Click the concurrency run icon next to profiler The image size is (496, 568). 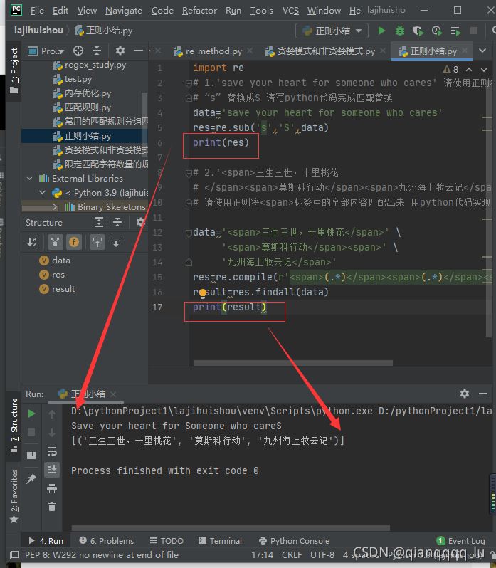[455, 31]
